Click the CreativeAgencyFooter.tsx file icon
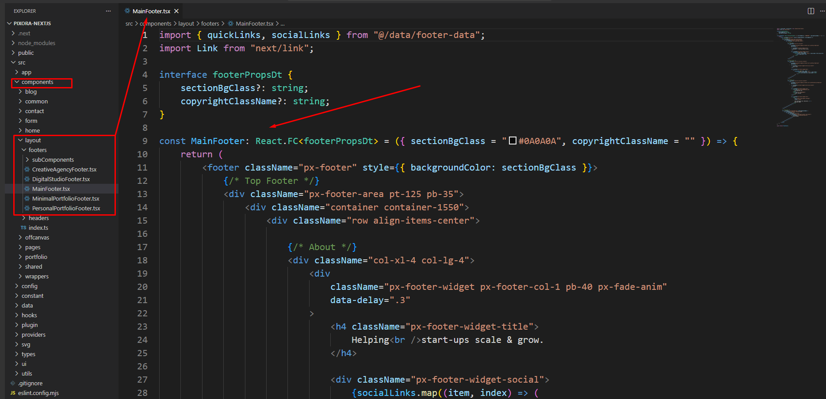 click(27, 170)
